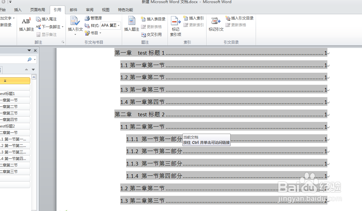Go to next heading using down arrow

(x=33, y=69)
